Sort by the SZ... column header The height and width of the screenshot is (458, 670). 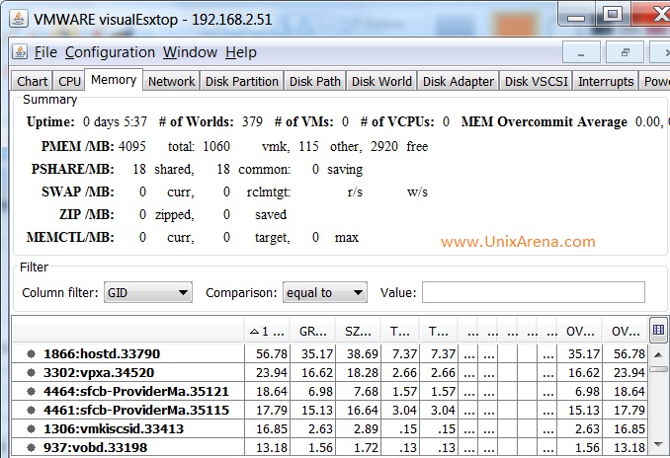[358, 331]
